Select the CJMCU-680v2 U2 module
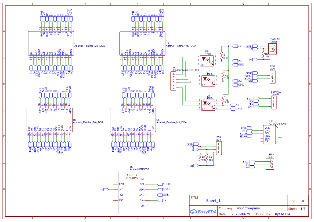Viewport: 314px width, 222px height. click(272, 135)
